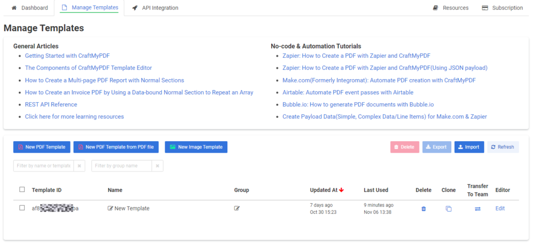The height and width of the screenshot is (245, 535).
Task: Open the Zapier tutorial using JSON payload
Action: pos(385,68)
